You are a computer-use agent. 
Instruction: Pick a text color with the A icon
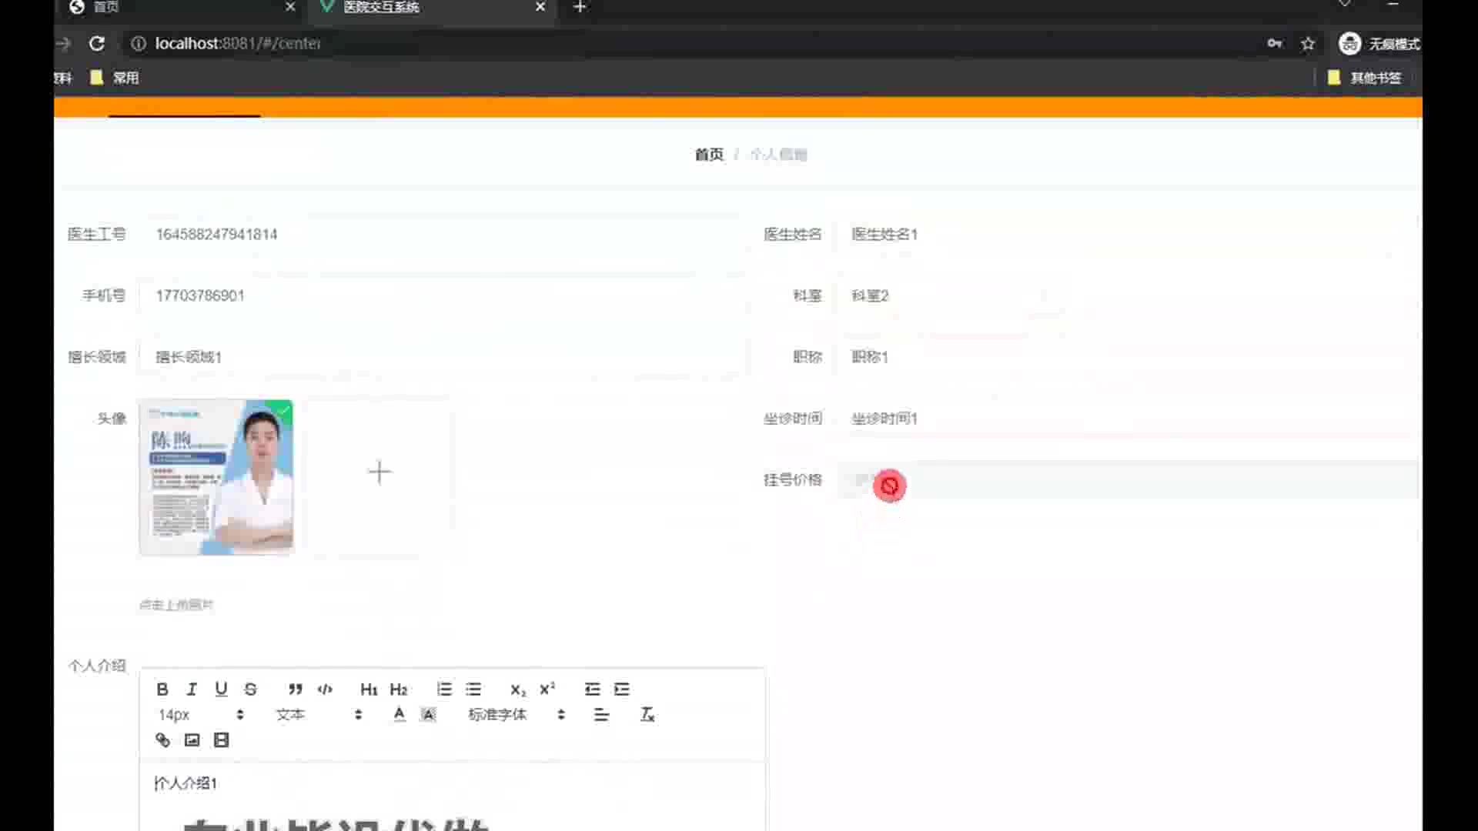(399, 715)
